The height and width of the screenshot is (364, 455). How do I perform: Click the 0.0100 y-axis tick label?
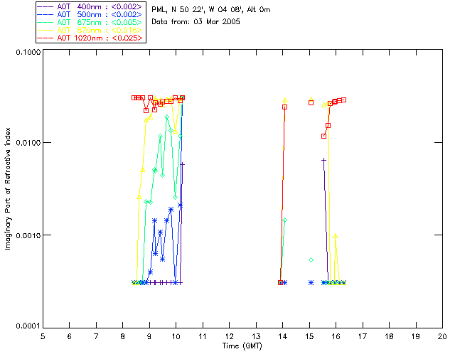[x=28, y=143]
